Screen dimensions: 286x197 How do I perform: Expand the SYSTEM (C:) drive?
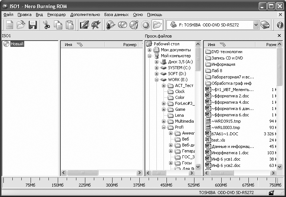coord(156,68)
